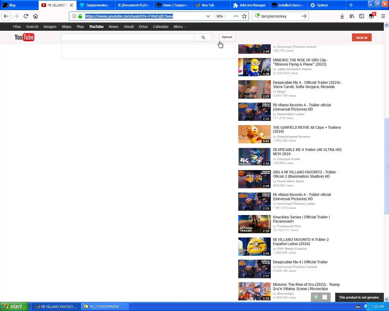Toggle the sidebar view icon
This screenshot has height=311, width=389.
click(362, 16)
